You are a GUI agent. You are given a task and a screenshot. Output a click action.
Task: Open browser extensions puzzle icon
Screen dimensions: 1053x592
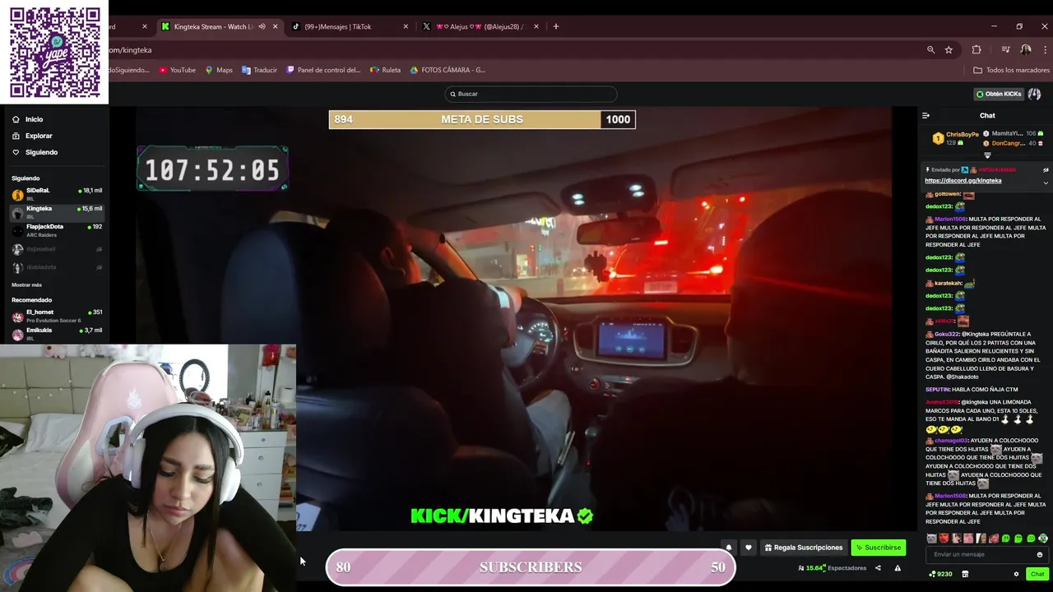(x=976, y=49)
